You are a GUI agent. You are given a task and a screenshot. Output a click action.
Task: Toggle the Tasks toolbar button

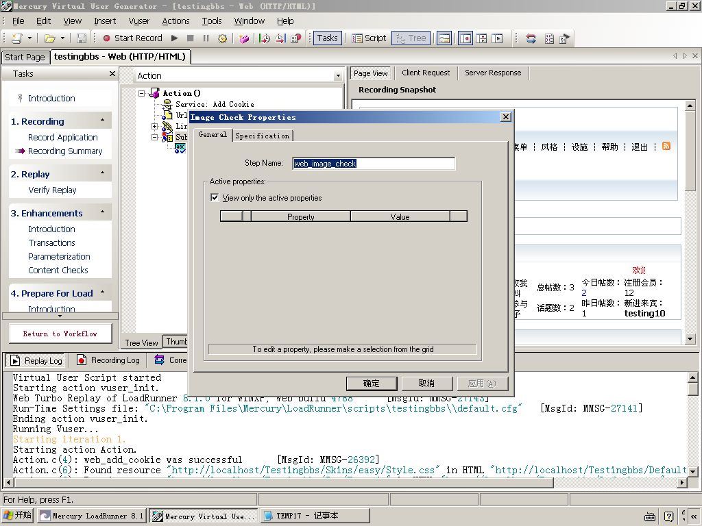[x=327, y=38]
